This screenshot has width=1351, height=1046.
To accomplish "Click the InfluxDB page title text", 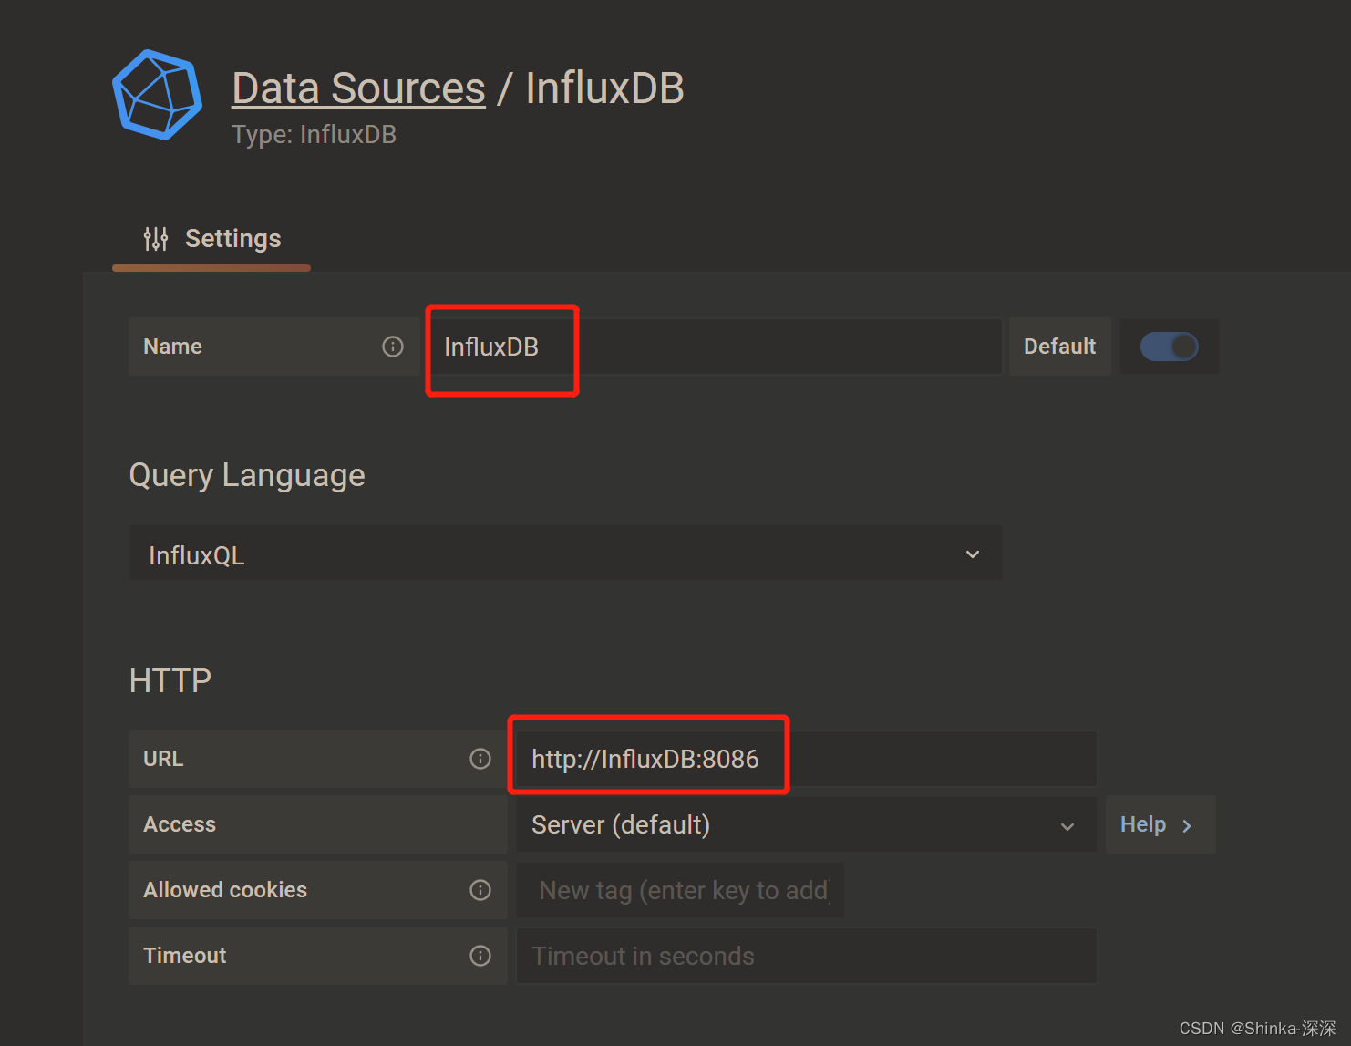I will click(604, 88).
